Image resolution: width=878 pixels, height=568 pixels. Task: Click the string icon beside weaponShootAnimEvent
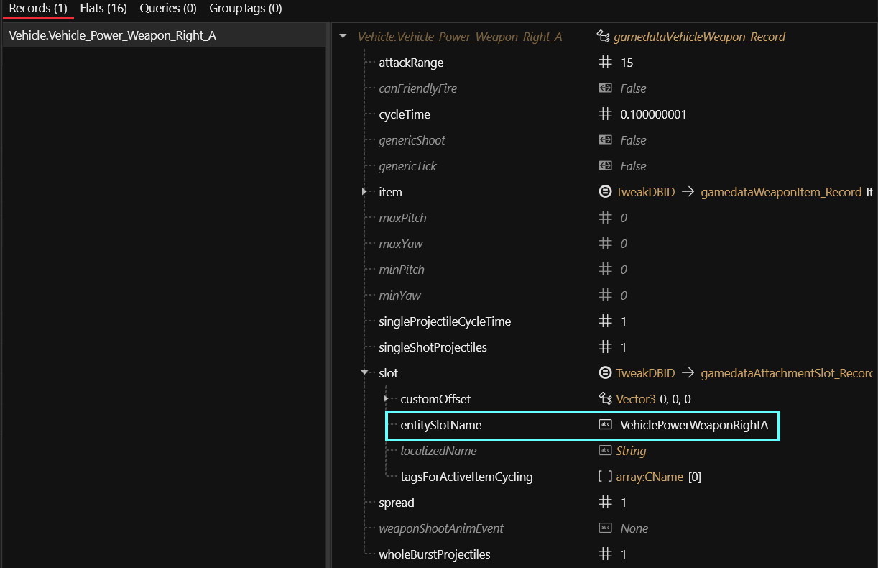coord(605,528)
